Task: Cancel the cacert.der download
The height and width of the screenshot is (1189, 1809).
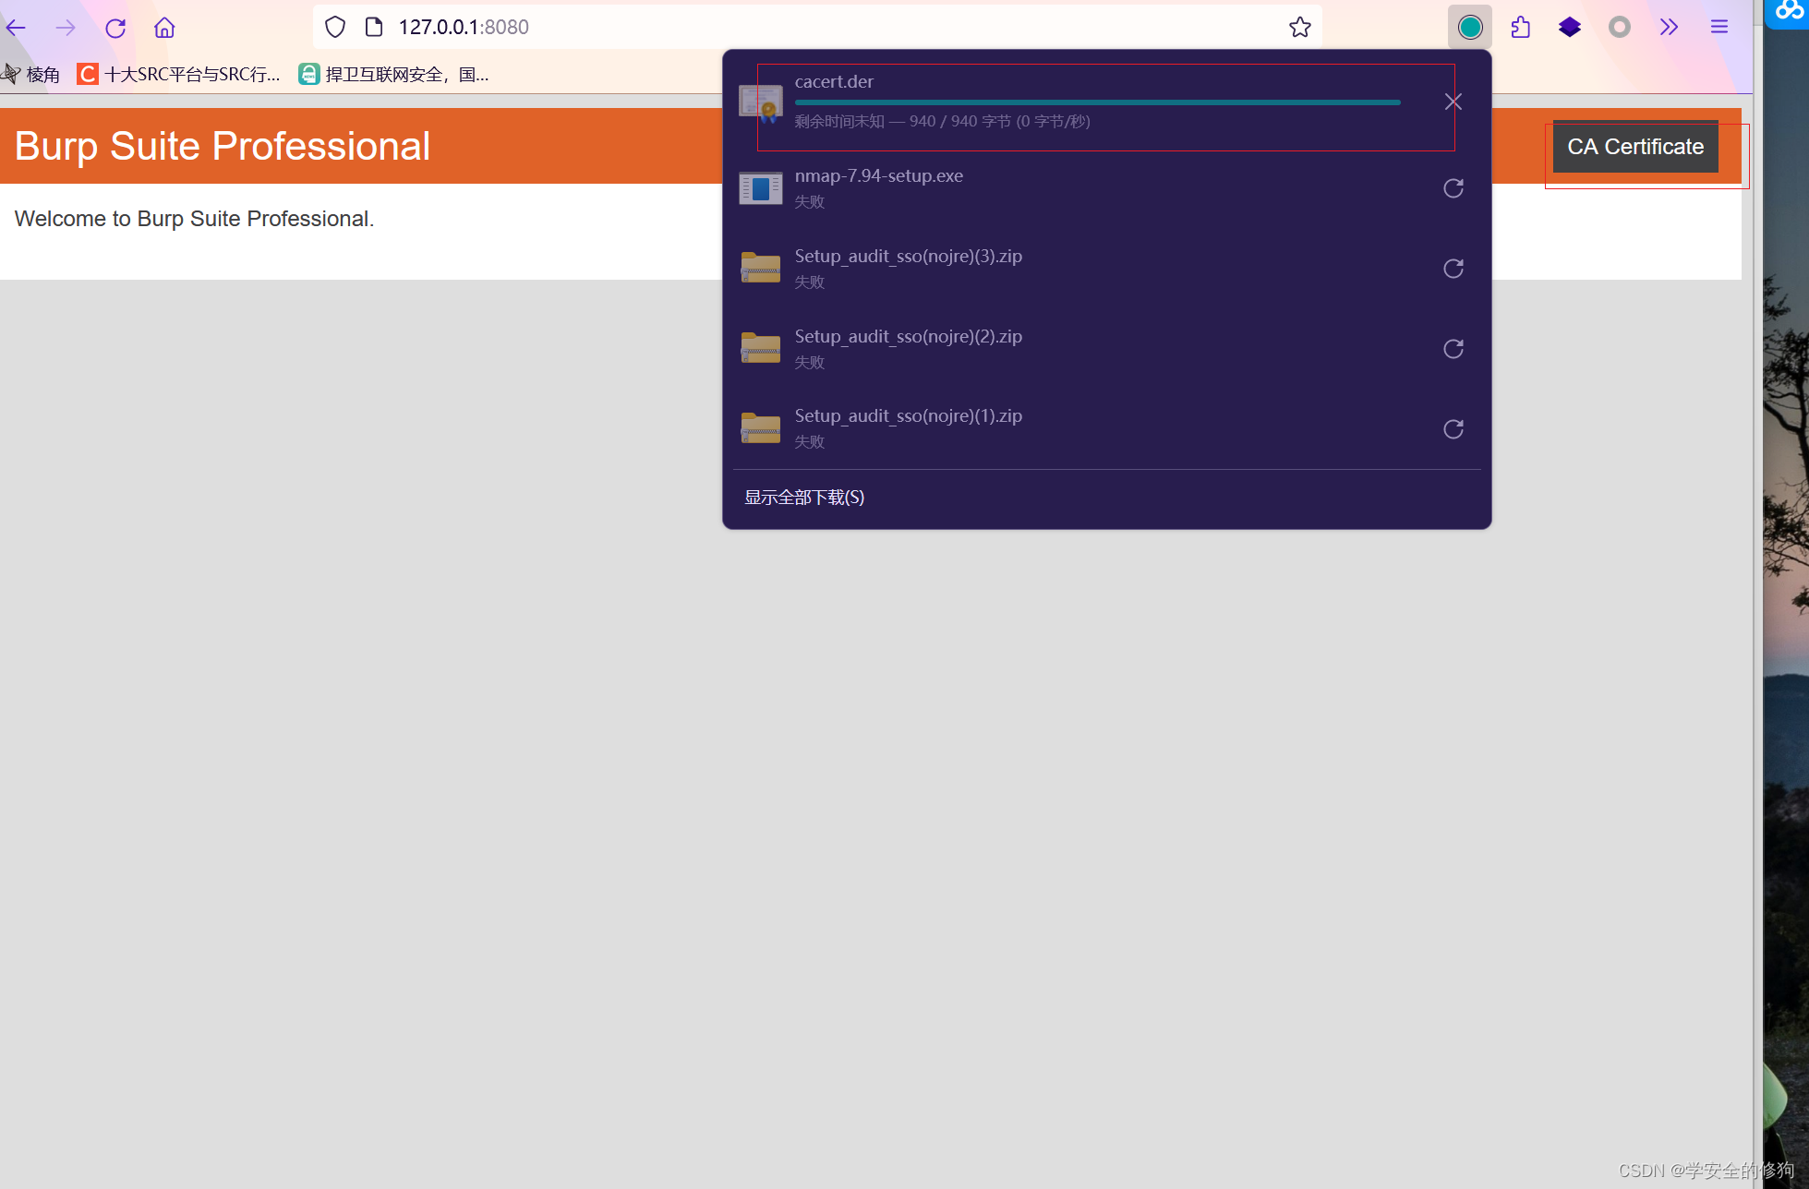Action: click(1453, 102)
